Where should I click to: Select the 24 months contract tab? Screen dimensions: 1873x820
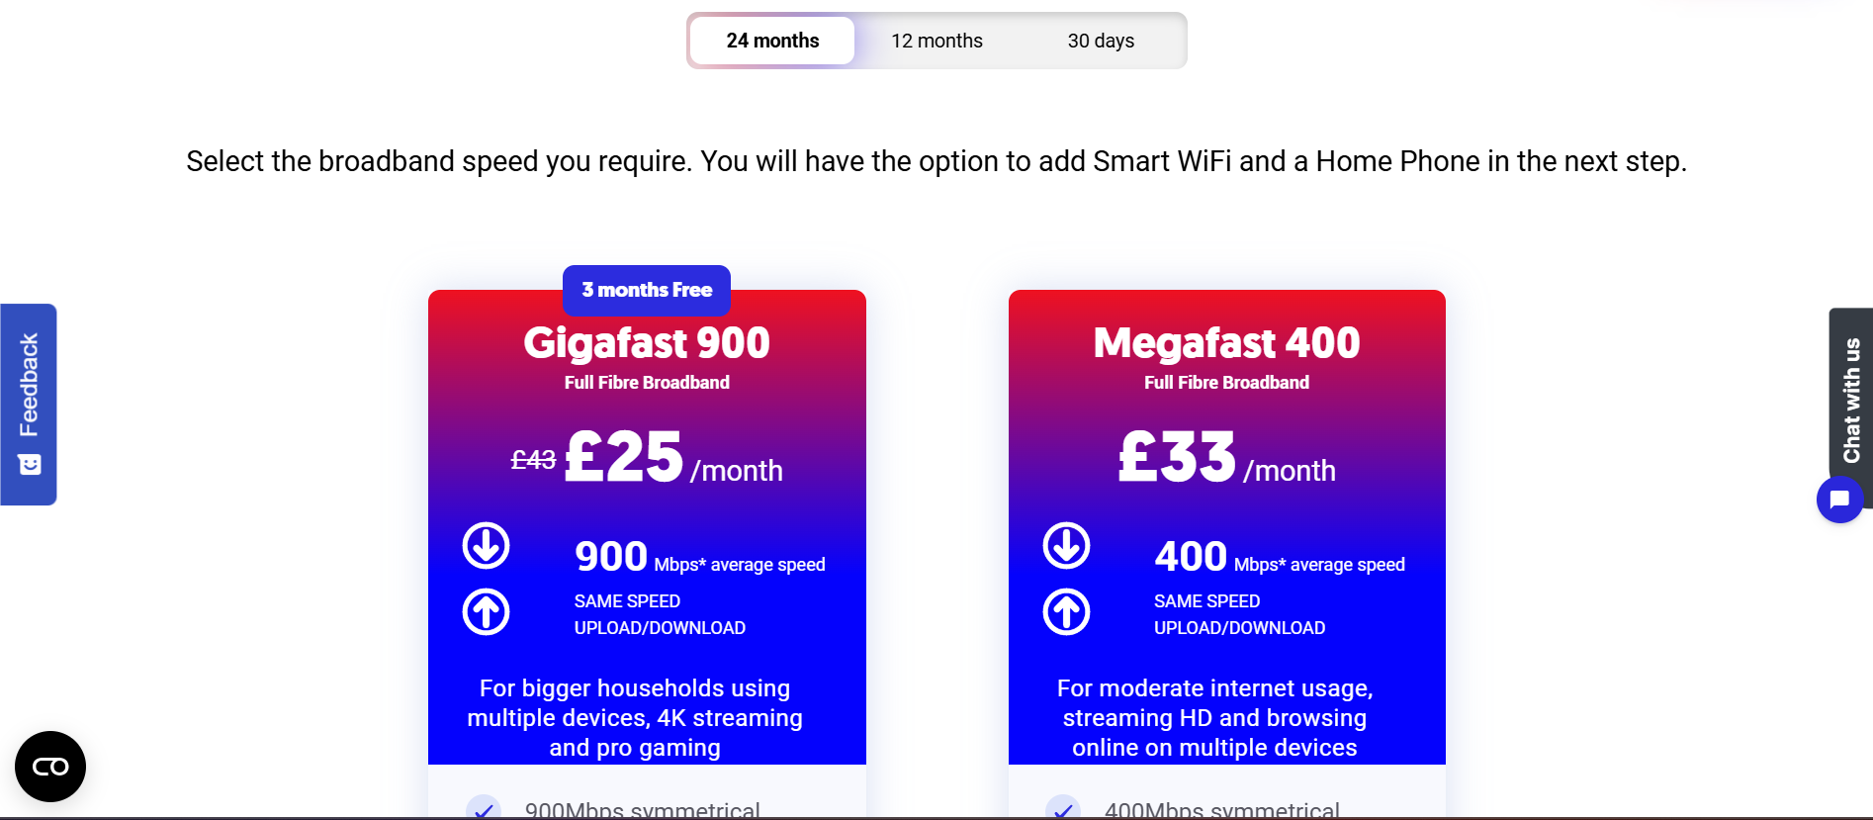(x=772, y=41)
